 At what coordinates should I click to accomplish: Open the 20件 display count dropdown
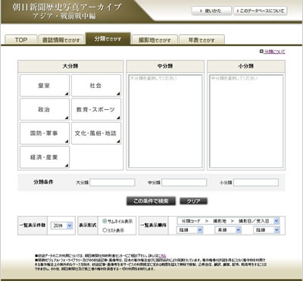[x=61, y=226]
